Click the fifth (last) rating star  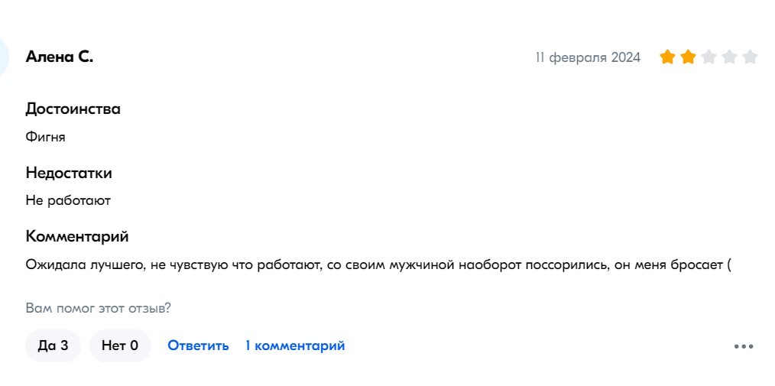click(750, 57)
